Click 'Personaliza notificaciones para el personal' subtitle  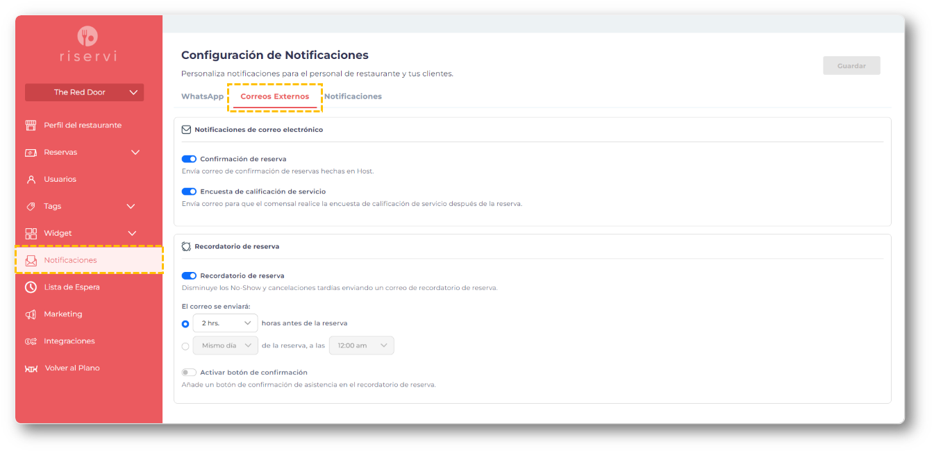[317, 74]
